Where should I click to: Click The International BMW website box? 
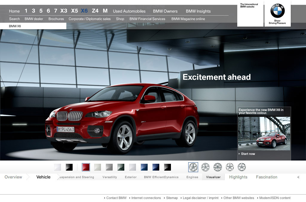tap(250, 14)
